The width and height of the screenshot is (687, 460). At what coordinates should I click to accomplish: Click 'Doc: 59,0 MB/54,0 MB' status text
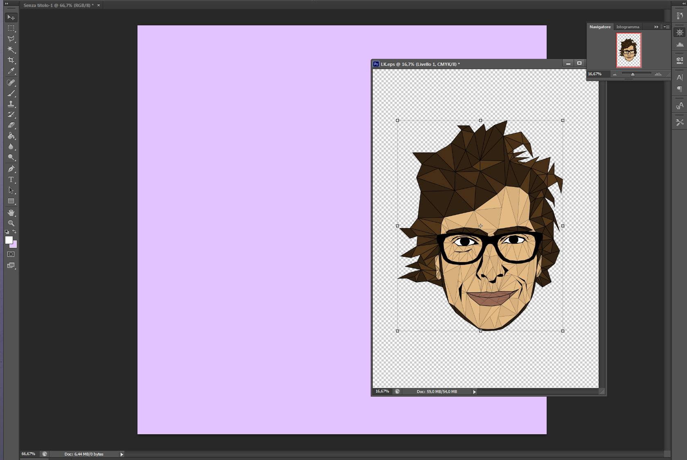coord(437,392)
